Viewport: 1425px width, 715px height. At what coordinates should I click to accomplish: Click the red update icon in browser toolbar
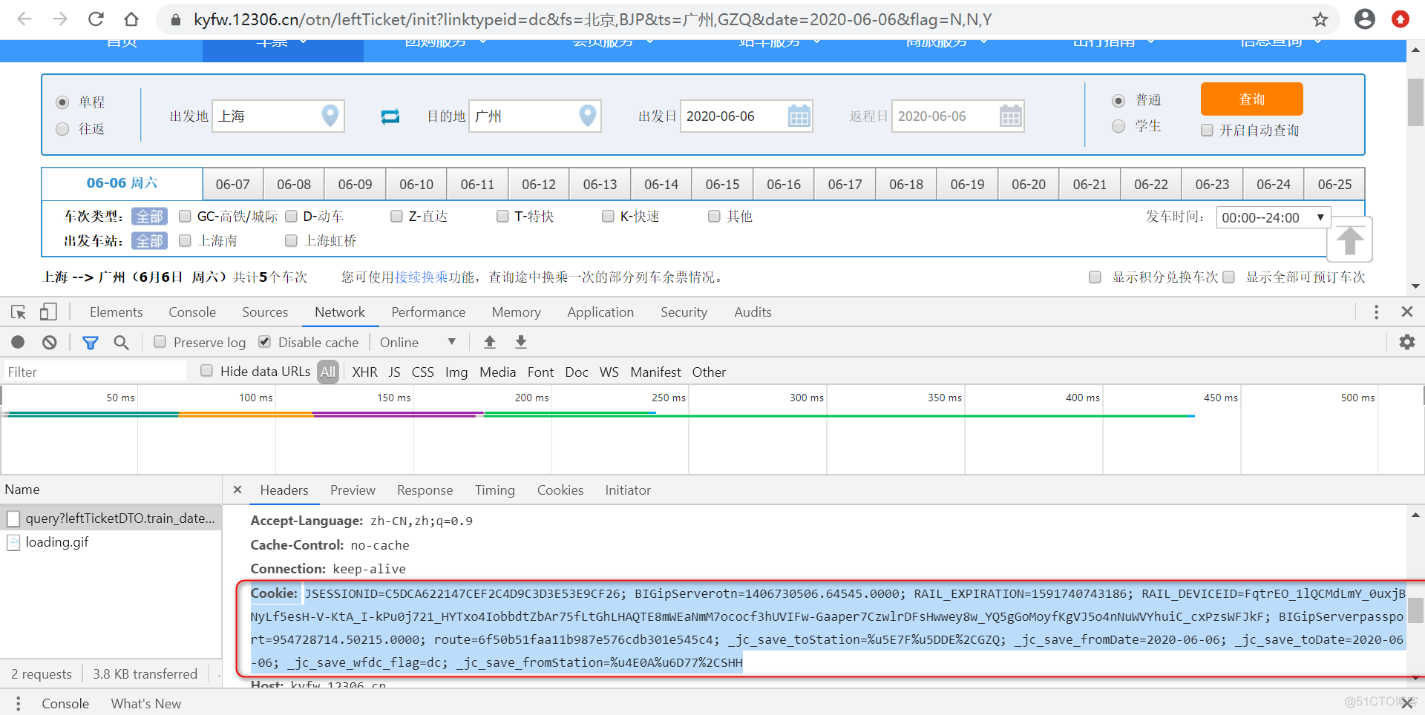1400,19
